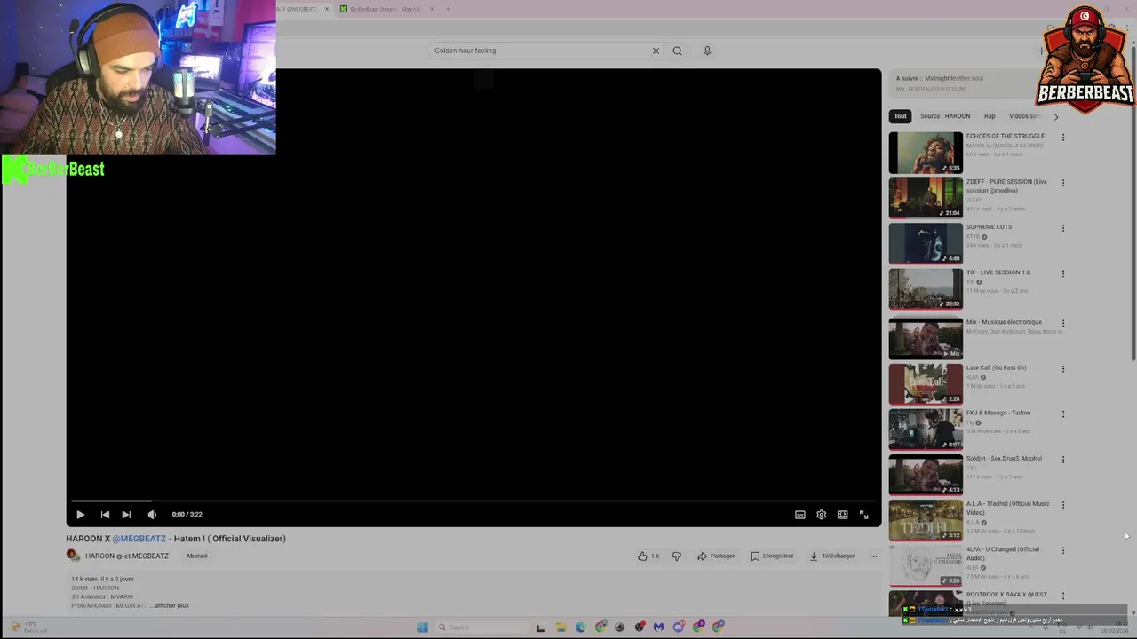Viewport: 1137px width, 639px height.
Task: Open options for A.L.A - Tfadhel
Action: point(1062,505)
